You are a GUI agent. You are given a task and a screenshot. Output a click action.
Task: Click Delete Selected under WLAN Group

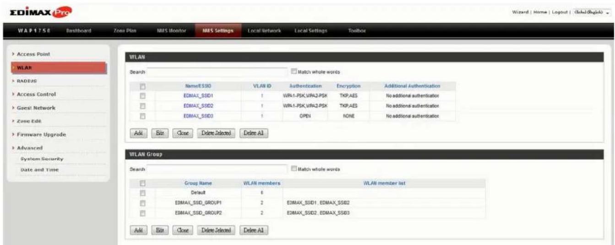[x=216, y=230]
